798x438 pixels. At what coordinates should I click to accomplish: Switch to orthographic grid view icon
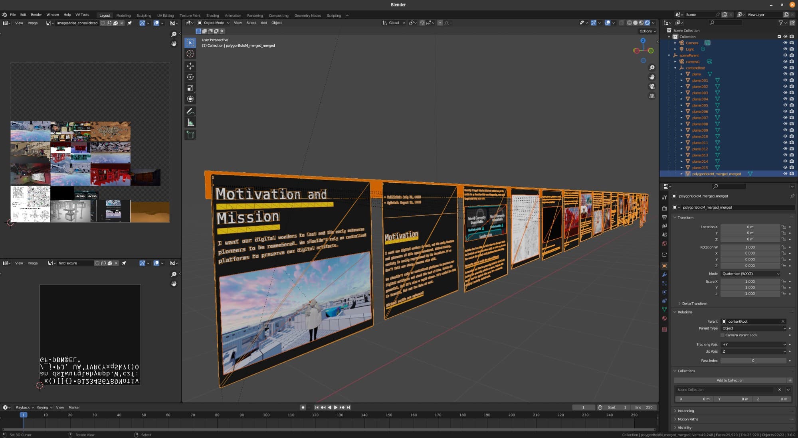click(x=652, y=96)
